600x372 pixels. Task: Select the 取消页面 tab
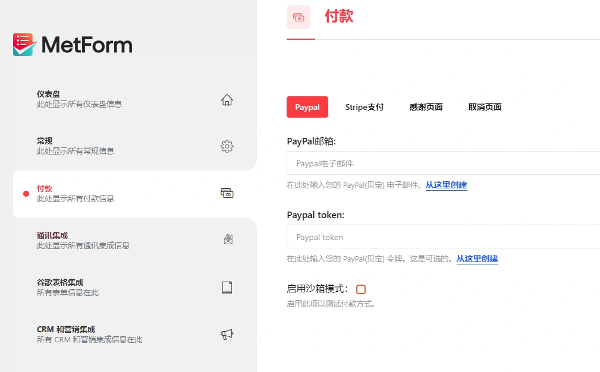click(485, 107)
